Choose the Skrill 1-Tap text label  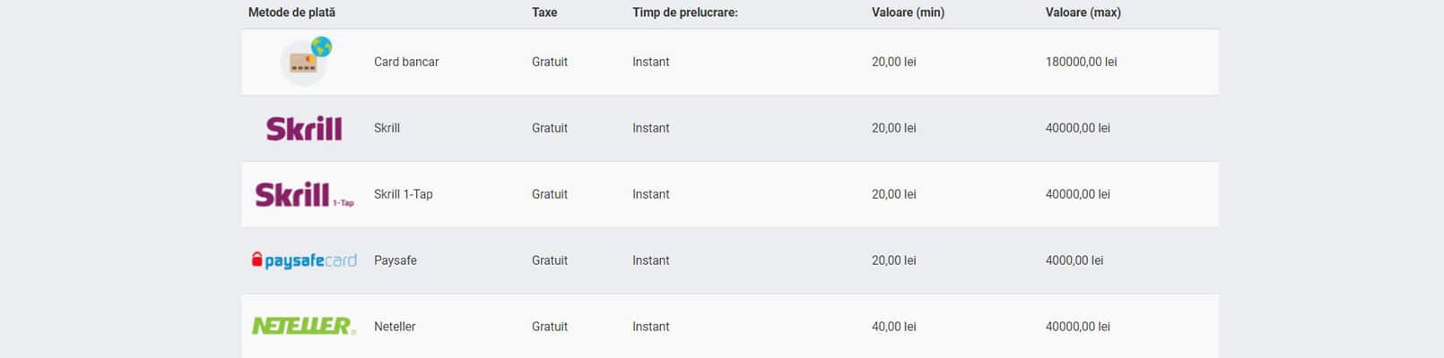(x=404, y=194)
